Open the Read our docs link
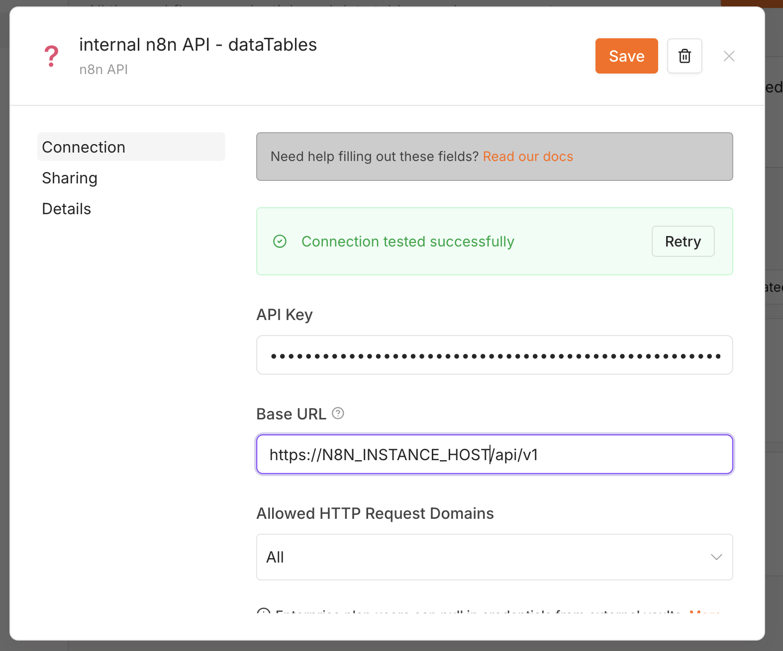 coord(528,157)
